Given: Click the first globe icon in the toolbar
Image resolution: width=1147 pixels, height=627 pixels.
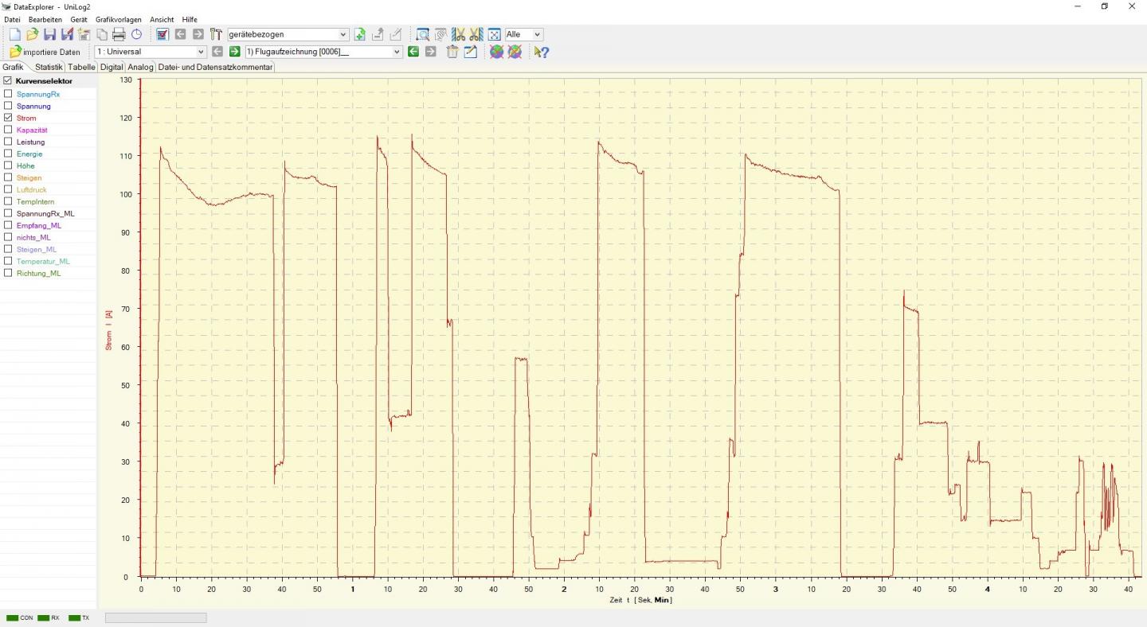Looking at the screenshot, I should pyautogui.click(x=497, y=52).
